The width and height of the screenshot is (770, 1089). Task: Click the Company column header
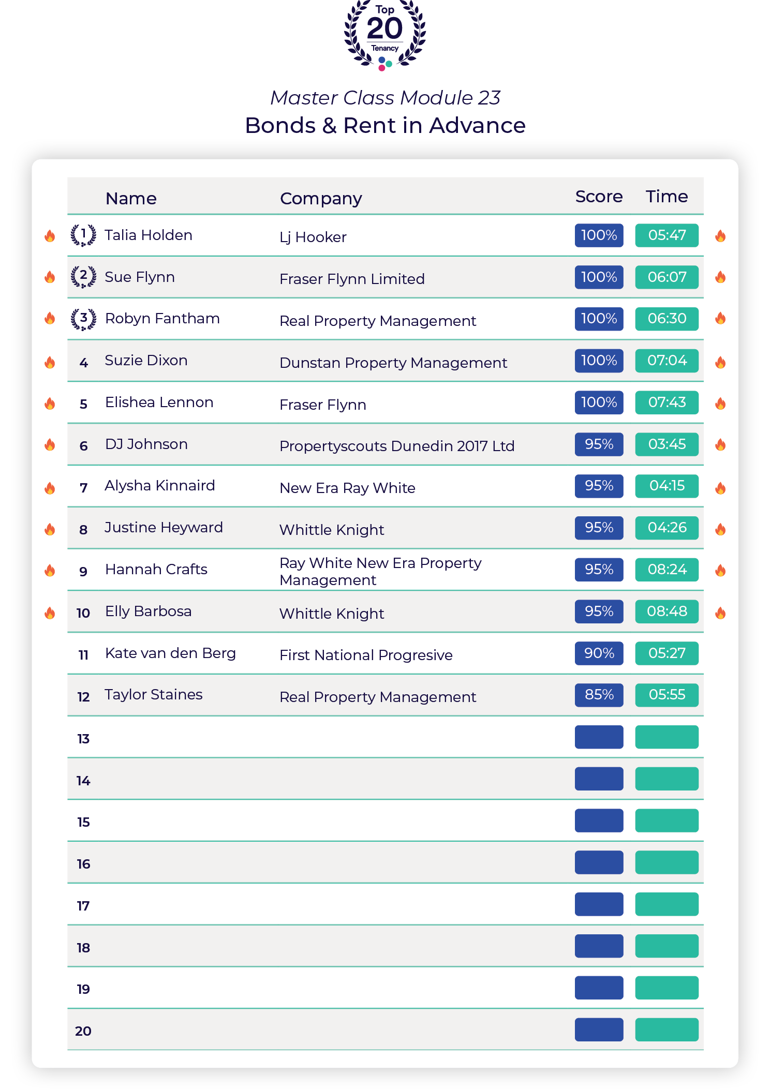pos(321,199)
